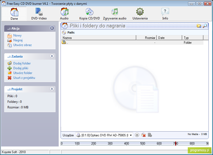
Task: Click the 'Folder' type cell
Action: click(188, 43)
